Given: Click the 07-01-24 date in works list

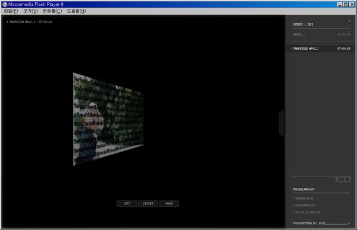Looking at the screenshot, I should point(344,49).
